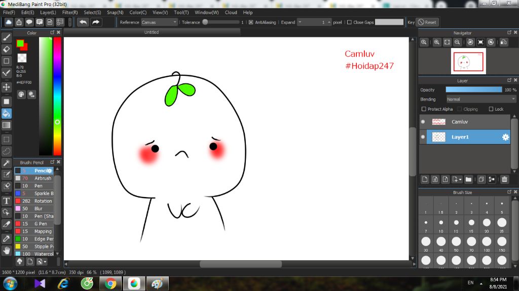Zoom out using the Navigator magnifier minus

pos(458,42)
